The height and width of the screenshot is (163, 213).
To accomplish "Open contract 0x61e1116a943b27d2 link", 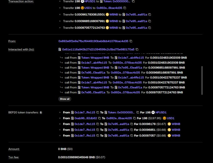I will click(x=98, y=49).
